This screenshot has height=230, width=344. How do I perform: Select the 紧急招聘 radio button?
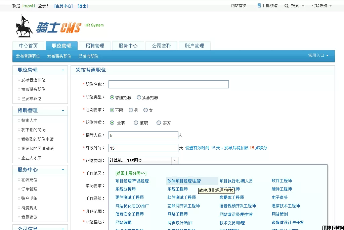coord(139,97)
